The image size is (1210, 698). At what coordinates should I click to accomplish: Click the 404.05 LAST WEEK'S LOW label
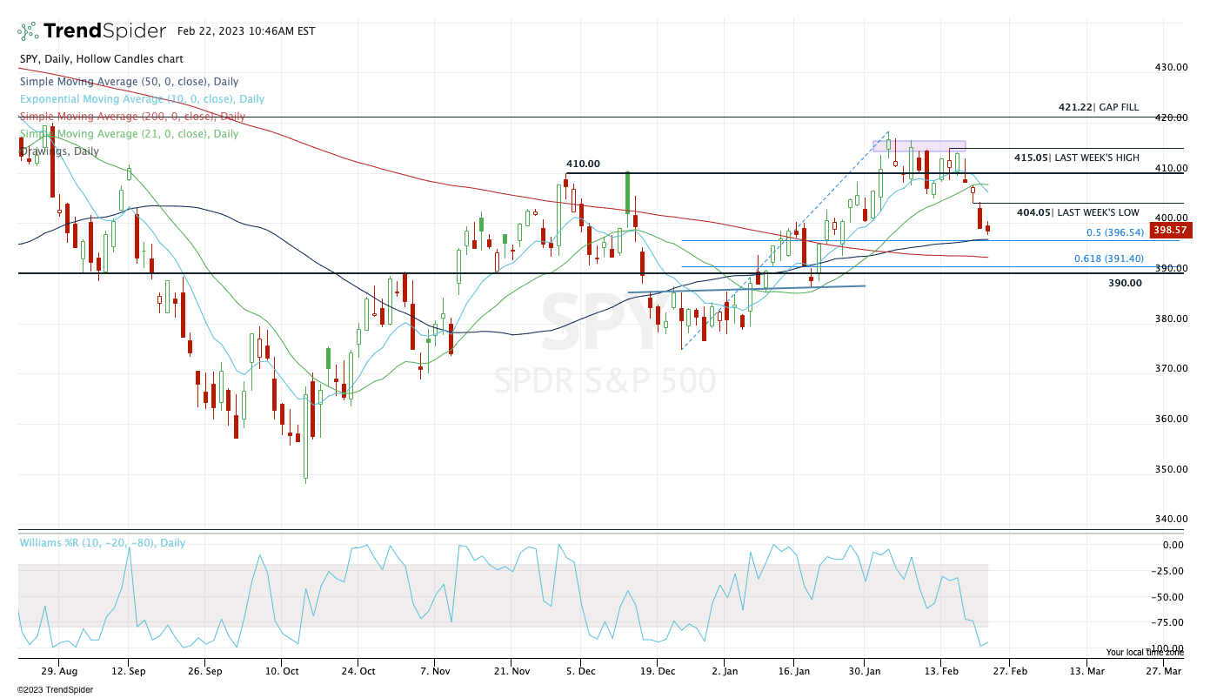coord(1078,212)
